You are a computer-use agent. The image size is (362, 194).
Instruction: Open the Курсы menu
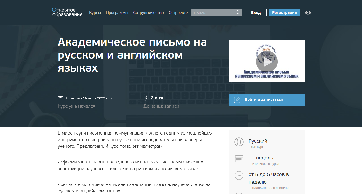tap(95, 12)
